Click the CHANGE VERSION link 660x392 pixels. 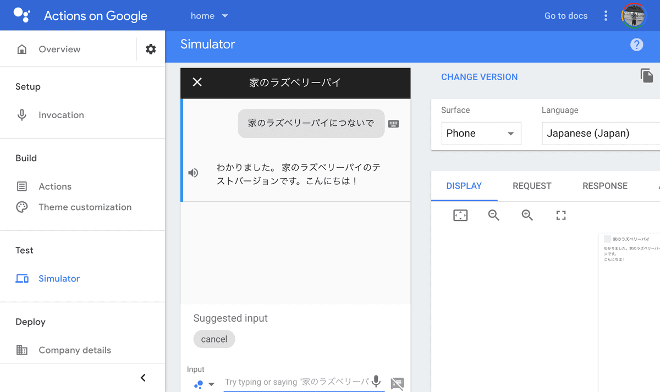[479, 77]
